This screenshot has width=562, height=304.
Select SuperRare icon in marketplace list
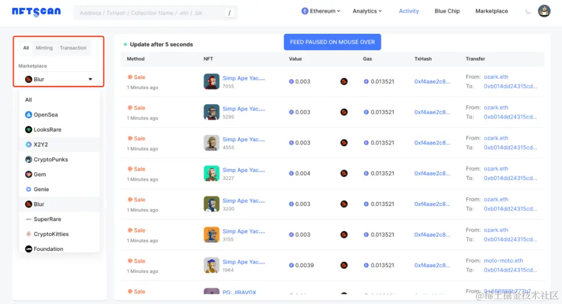[29, 219]
